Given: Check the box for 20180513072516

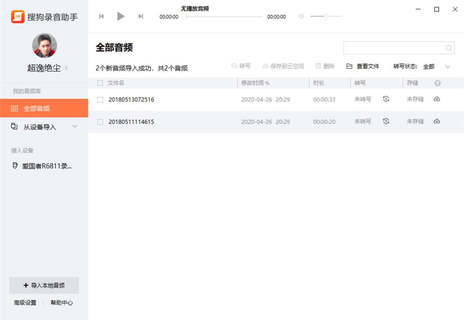Looking at the screenshot, I should pos(100,99).
